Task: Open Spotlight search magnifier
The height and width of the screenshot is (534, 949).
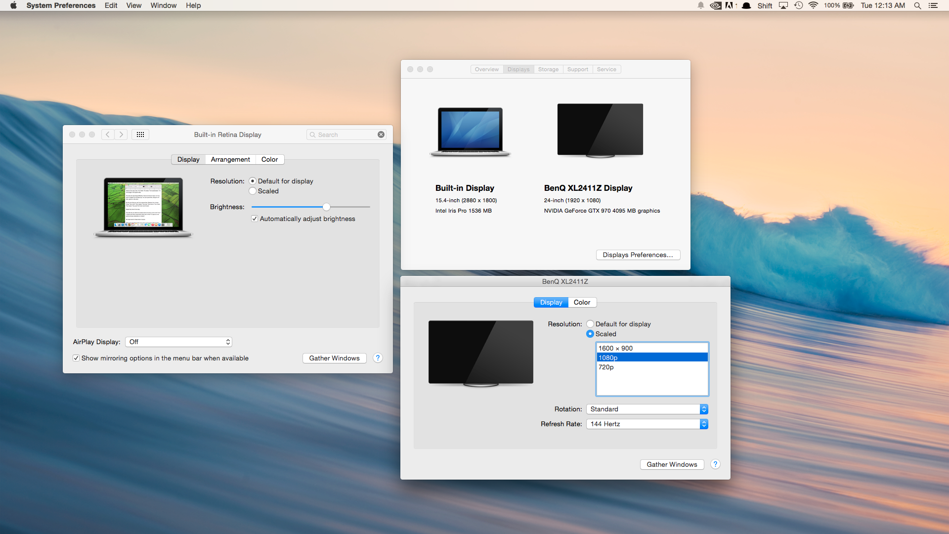Action: (x=917, y=5)
